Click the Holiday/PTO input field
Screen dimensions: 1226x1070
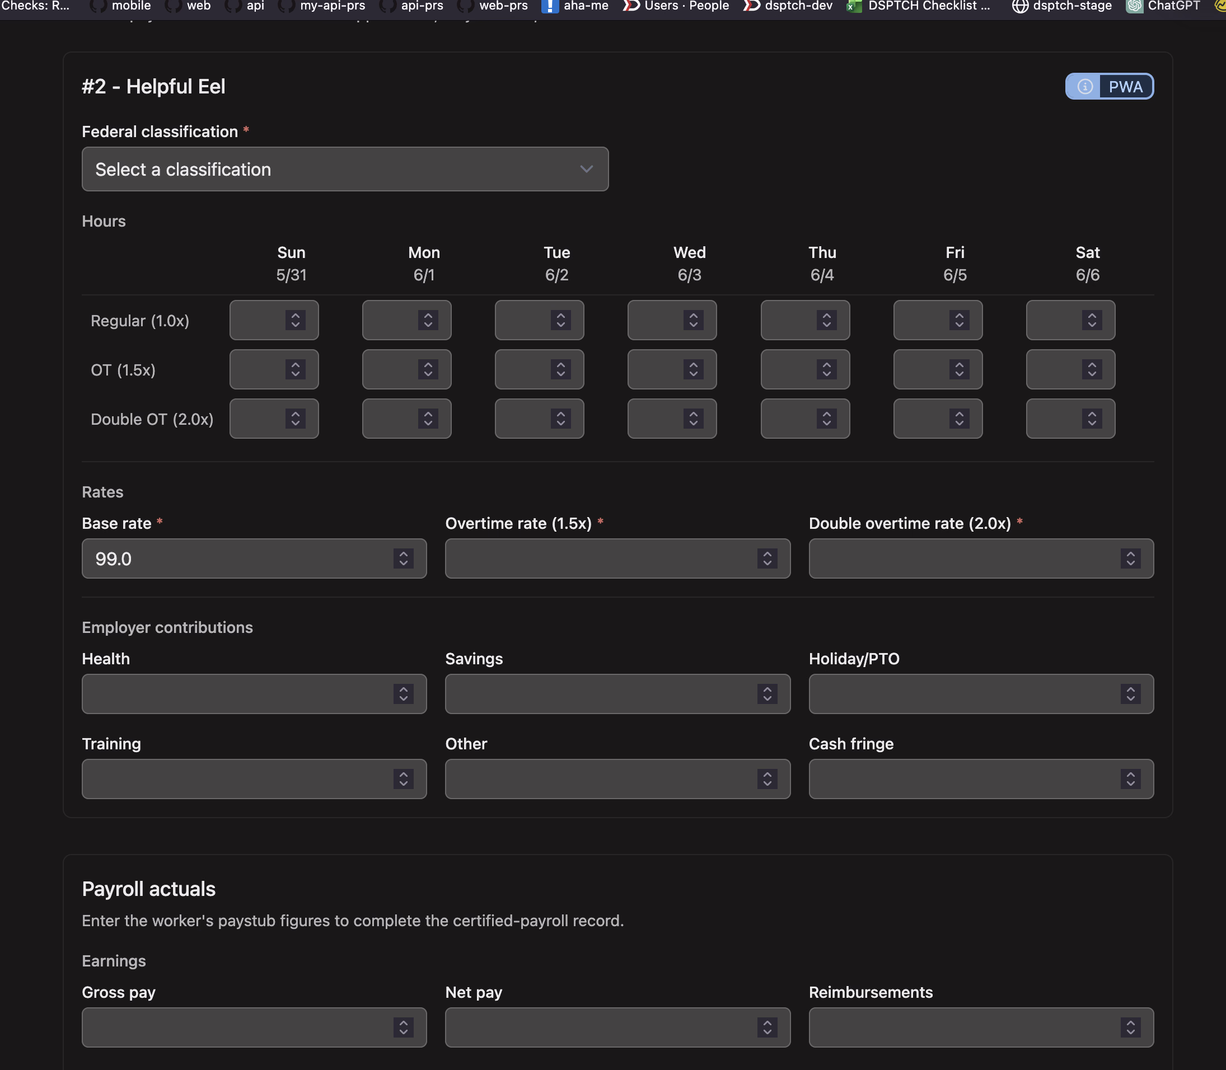[981, 694]
